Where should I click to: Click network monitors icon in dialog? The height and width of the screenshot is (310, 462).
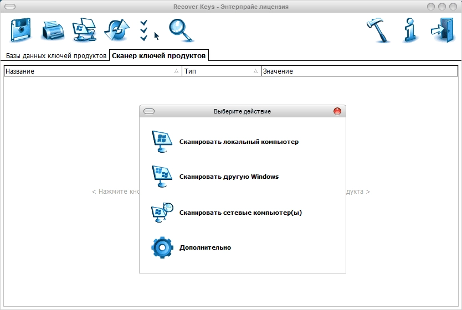[x=162, y=213]
